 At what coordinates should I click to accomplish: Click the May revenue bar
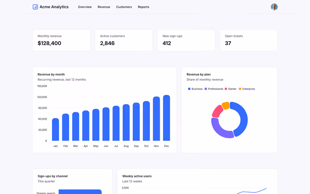coord(96,125)
